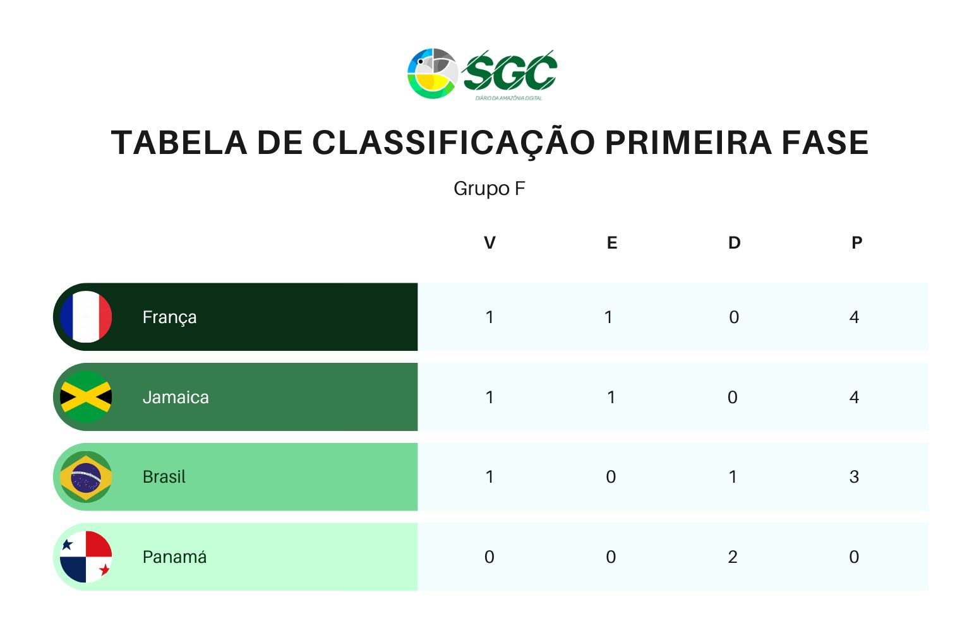Click Panamá's defeats value 2
The height and width of the screenshot is (631, 979).
tap(733, 557)
